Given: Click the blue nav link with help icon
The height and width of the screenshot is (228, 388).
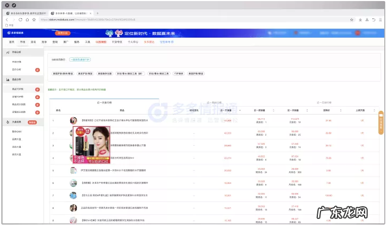Looking at the screenshot, I should [x=167, y=42].
